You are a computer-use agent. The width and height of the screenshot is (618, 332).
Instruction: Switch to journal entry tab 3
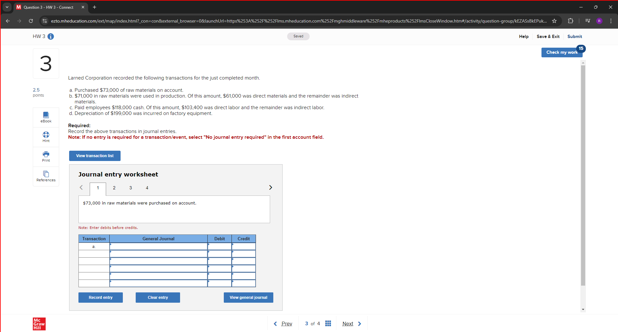(x=131, y=188)
